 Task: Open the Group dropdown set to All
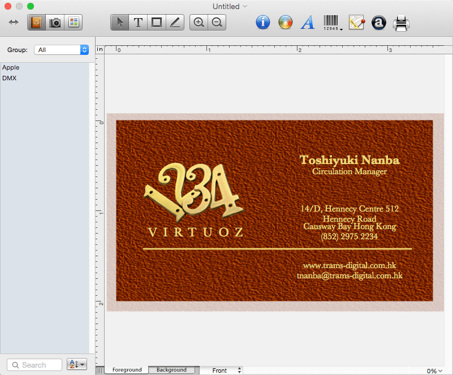click(x=61, y=50)
